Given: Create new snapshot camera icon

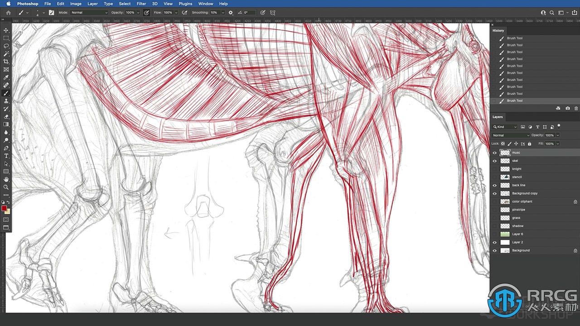Looking at the screenshot, I should pos(567,108).
